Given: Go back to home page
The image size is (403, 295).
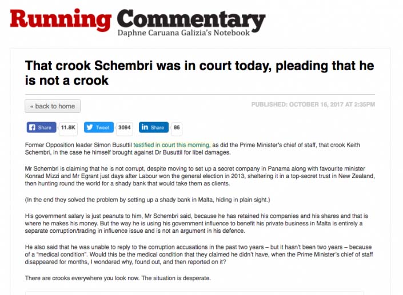Looking at the screenshot, I should pyautogui.click(x=53, y=106).
